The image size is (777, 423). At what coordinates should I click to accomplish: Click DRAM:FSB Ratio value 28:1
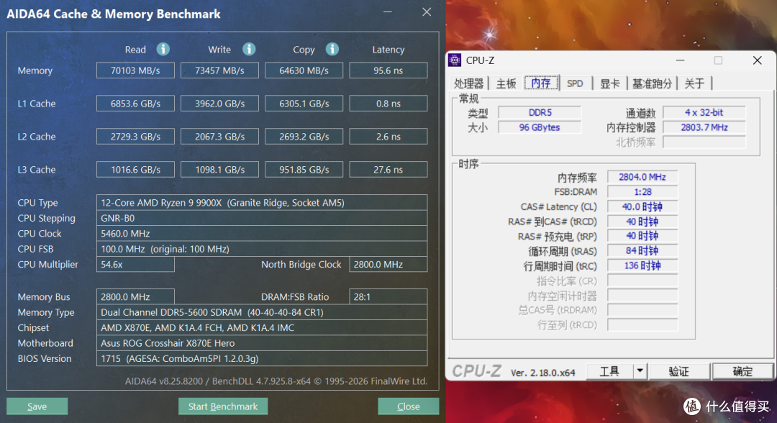(388, 296)
